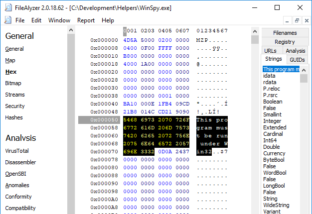Select the 'Integer' string

click(x=272, y=121)
